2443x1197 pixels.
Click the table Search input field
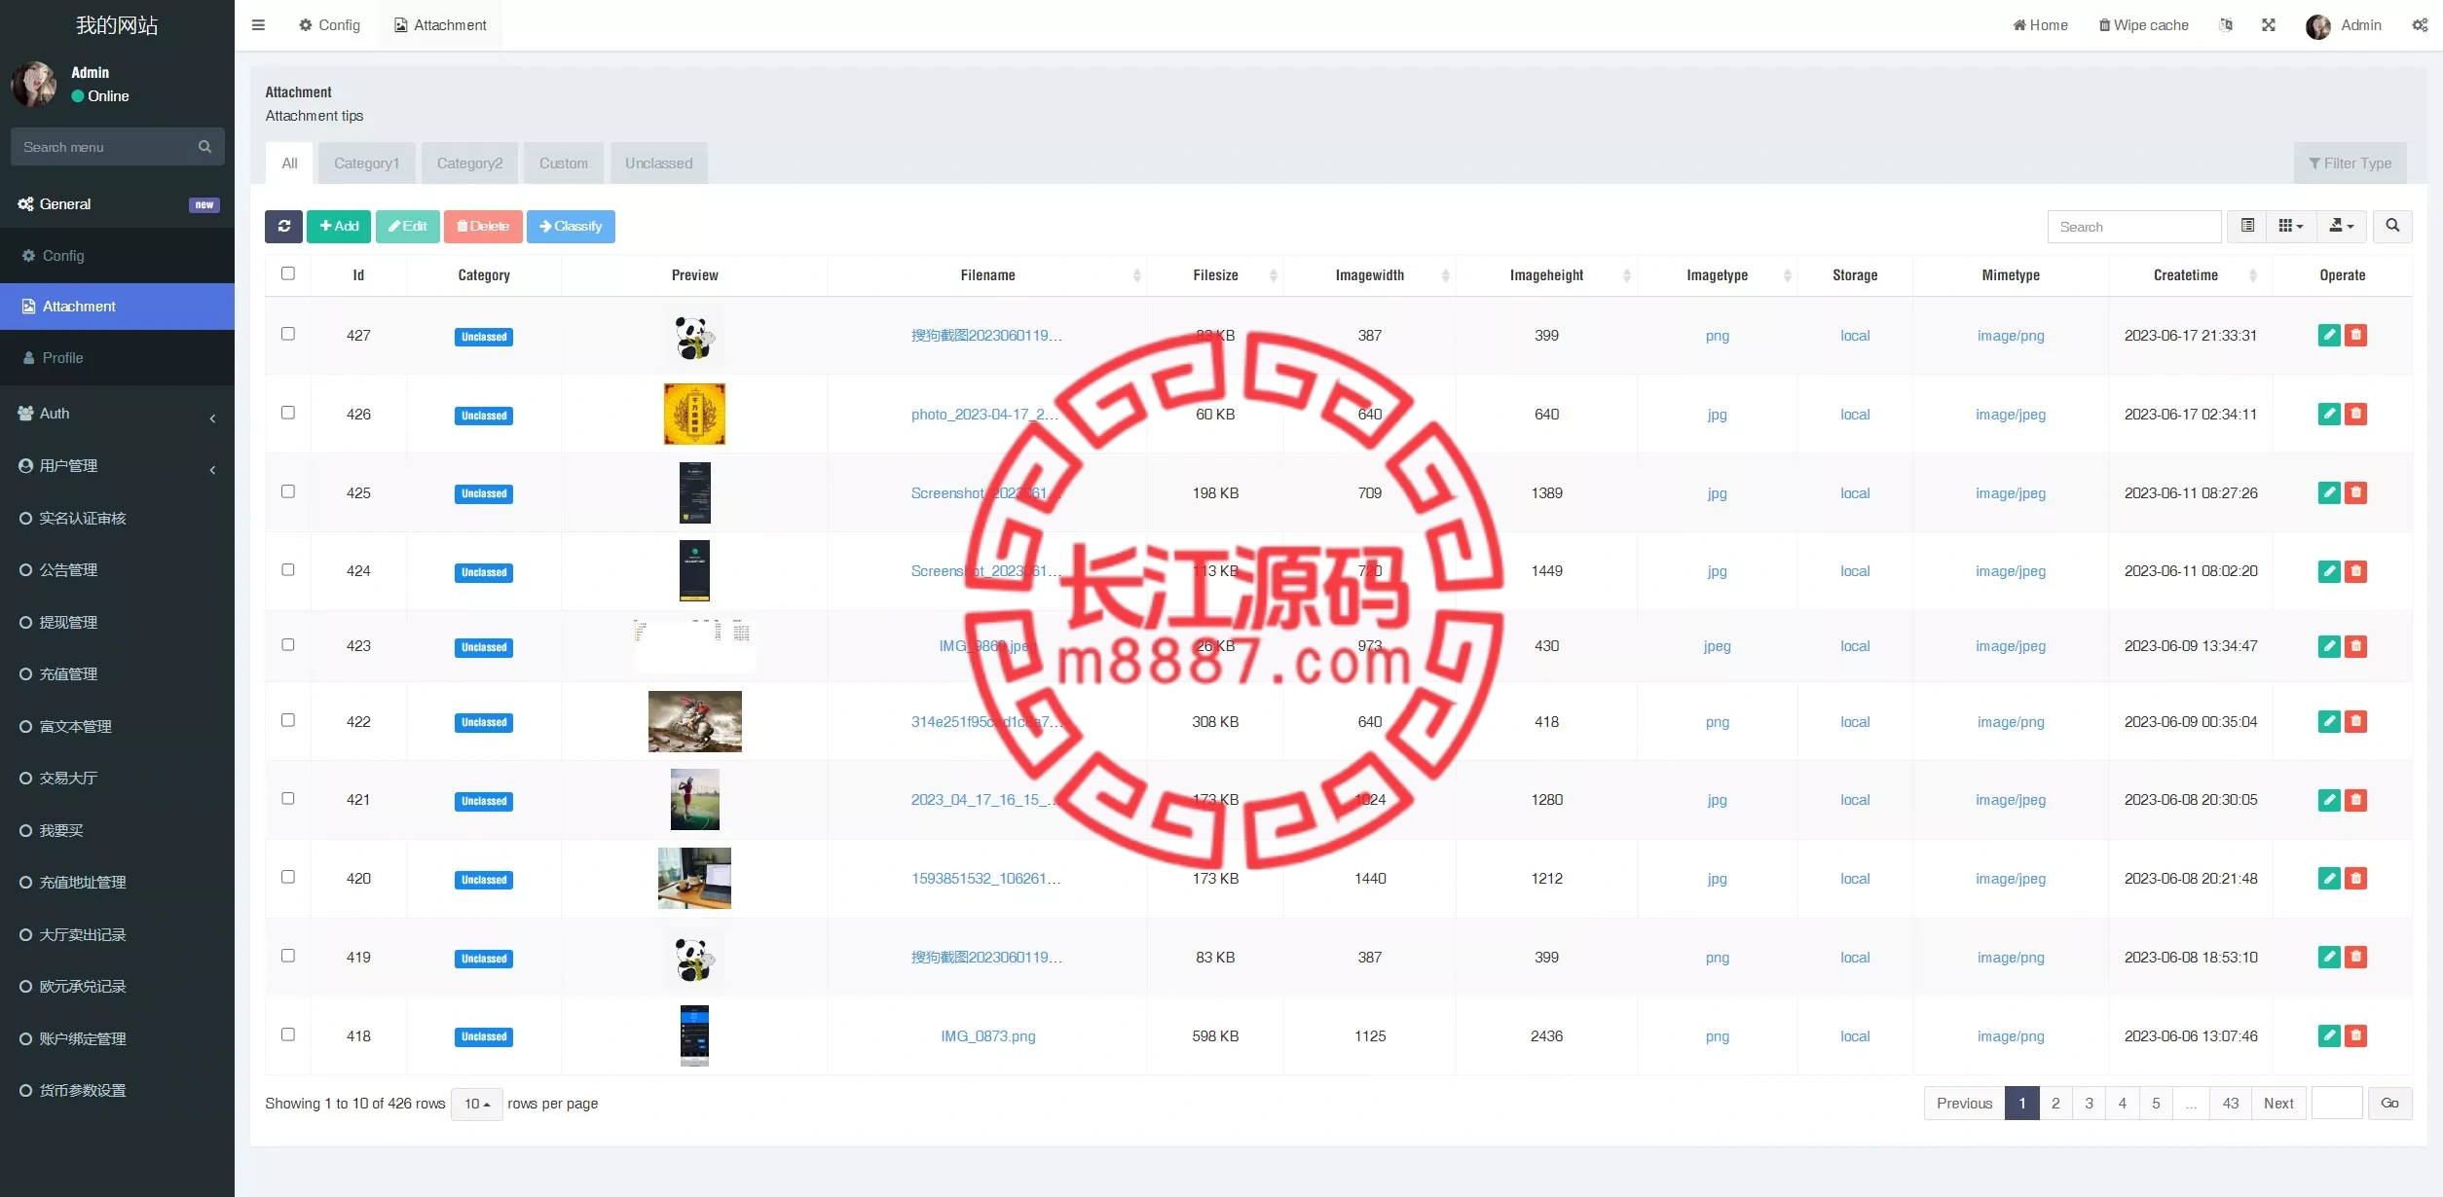click(x=2134, y=227)
